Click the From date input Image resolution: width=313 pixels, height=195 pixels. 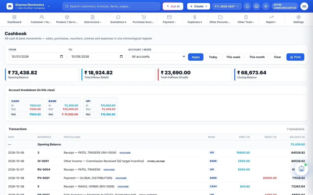click(x=37, y=56)
